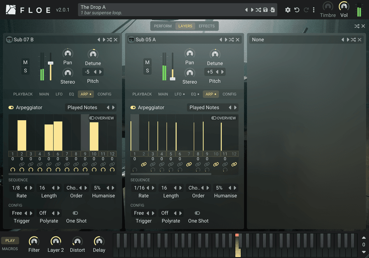Click the highlighted link icon under step 2 of Sub 05 A
Image resolution: width=369 pixels, height=258 pixels.
(143, 164)
